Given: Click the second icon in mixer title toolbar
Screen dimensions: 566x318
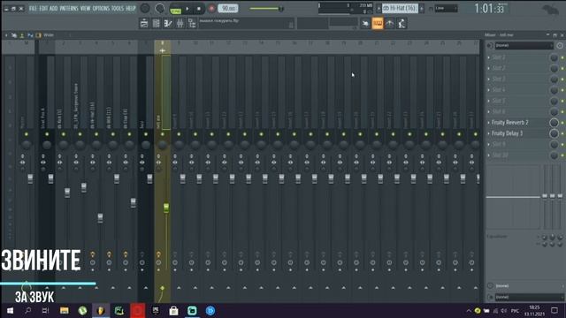Looking at the screenshot, I should [14, 35].
